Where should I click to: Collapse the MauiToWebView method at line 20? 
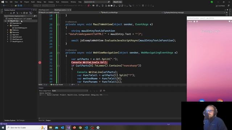pyautogui.click(x=58, y=25)
